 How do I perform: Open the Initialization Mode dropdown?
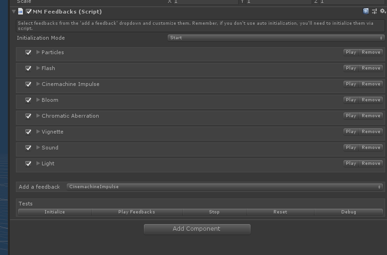point(276,38)
